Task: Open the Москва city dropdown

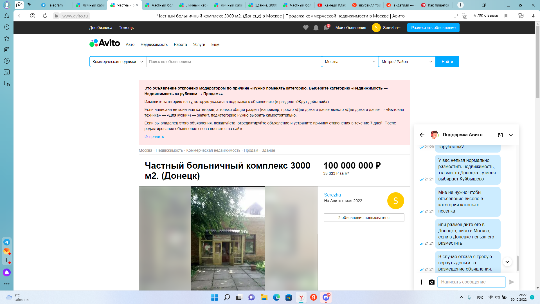Action: [350, 62]
